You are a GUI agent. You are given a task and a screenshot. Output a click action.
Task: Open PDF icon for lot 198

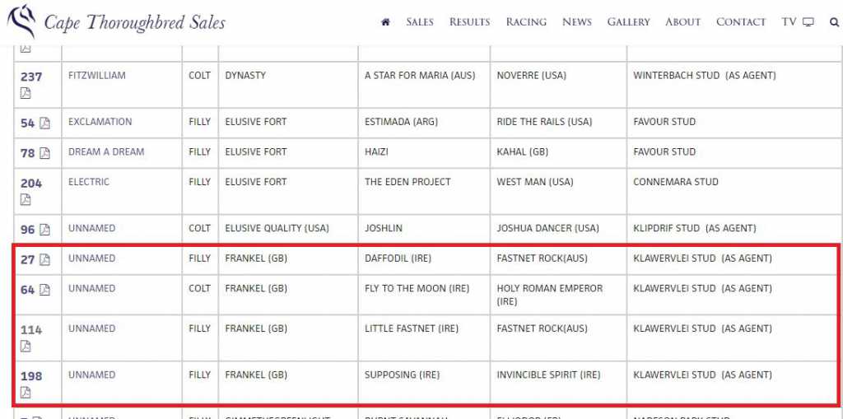coord(26,392)
